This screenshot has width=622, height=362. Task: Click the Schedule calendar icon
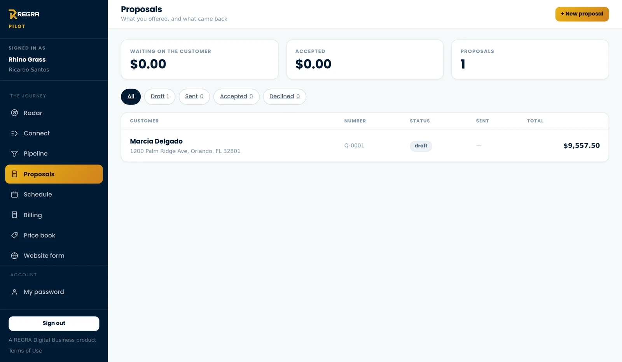tap(14, 194)
